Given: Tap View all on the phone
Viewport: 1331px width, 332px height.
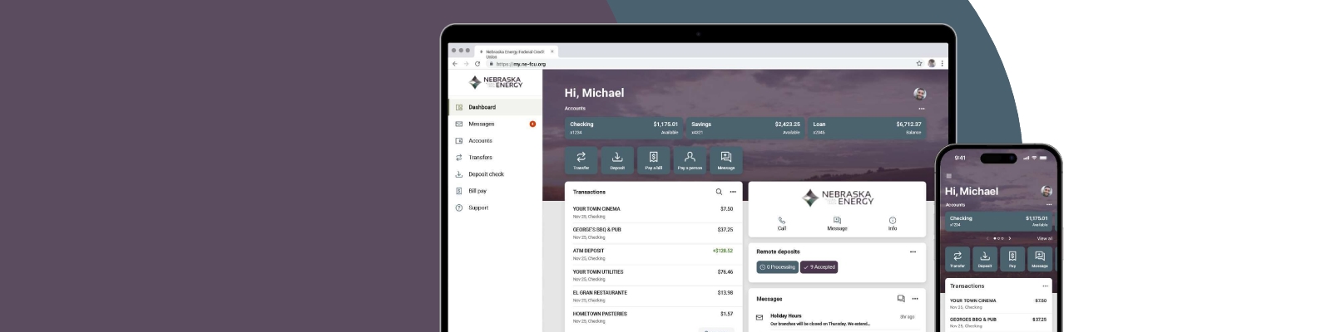Looking at the screenshot, I should pos(1045,238).
